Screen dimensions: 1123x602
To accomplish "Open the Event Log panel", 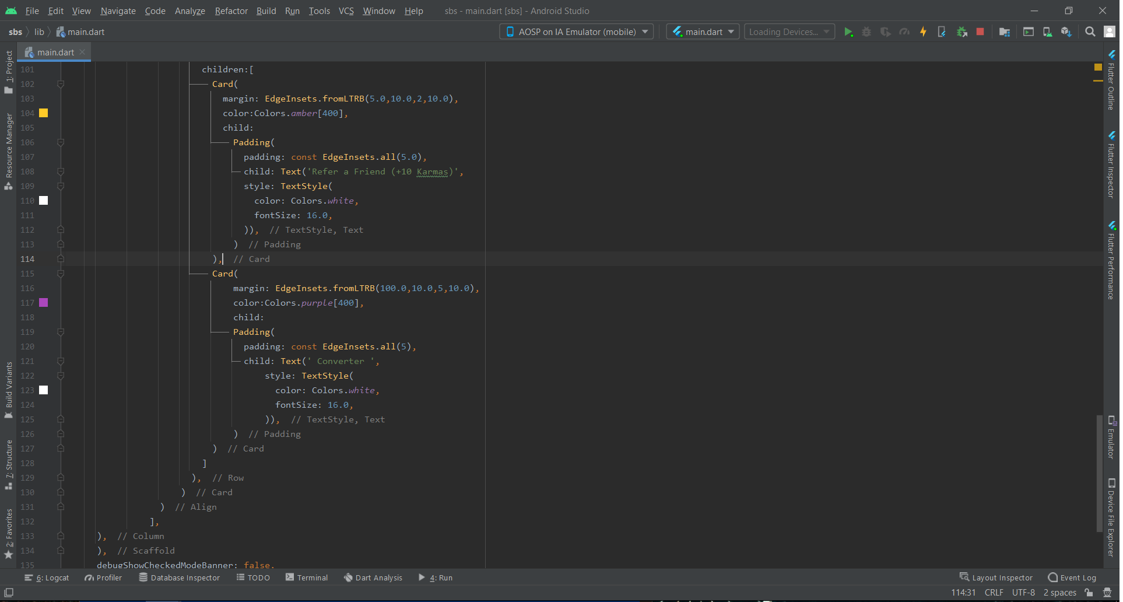I will pyautogui.click(x=1072, y=577).
